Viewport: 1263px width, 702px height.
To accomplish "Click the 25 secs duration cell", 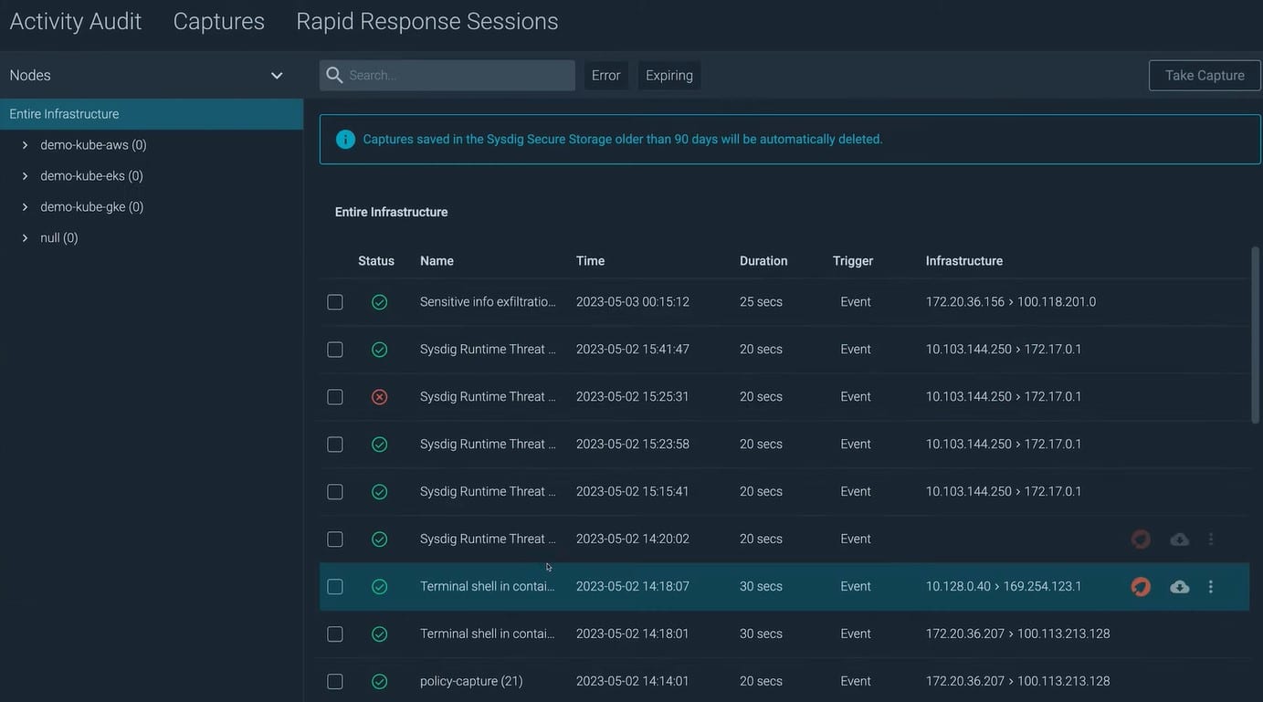I will (761, 302).
